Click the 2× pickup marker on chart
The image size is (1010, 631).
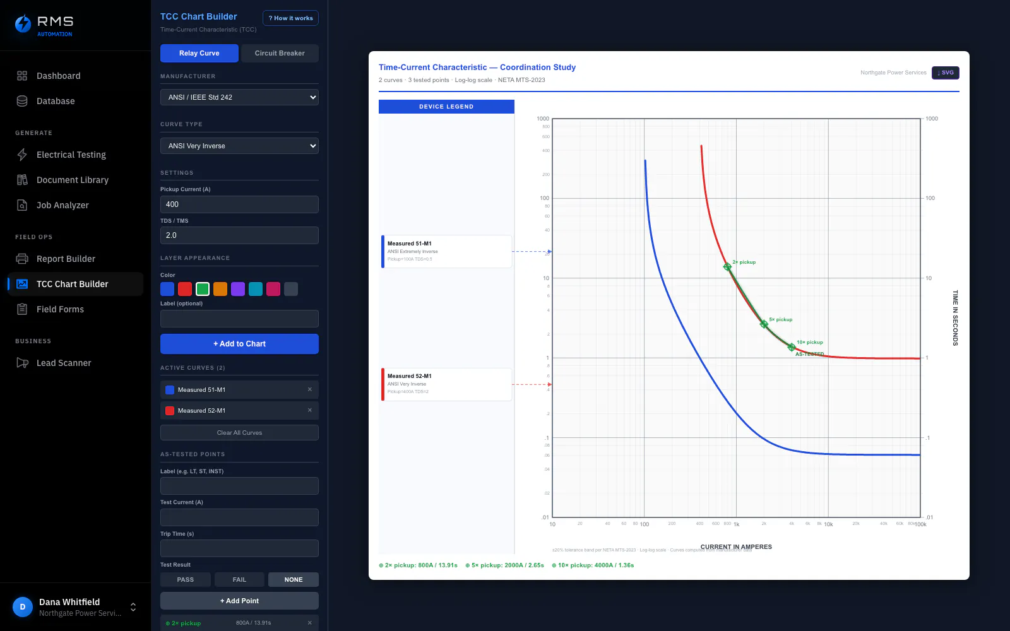727,267
